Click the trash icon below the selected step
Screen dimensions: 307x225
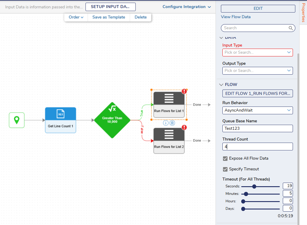pyautogui.click(x=172, y=123)
